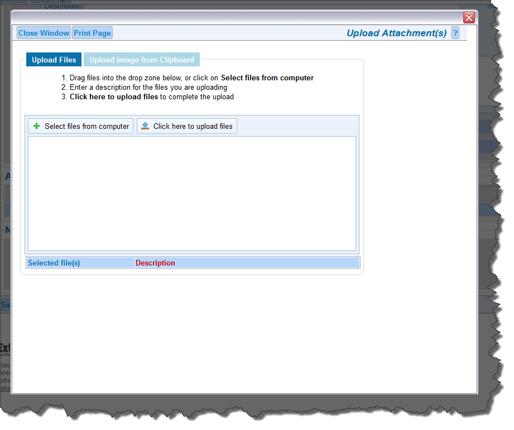Image resolution: width=514 pixels, height=430 pixels.
Task: Click the Selected file(s) column header
Action: click(80, 263)
